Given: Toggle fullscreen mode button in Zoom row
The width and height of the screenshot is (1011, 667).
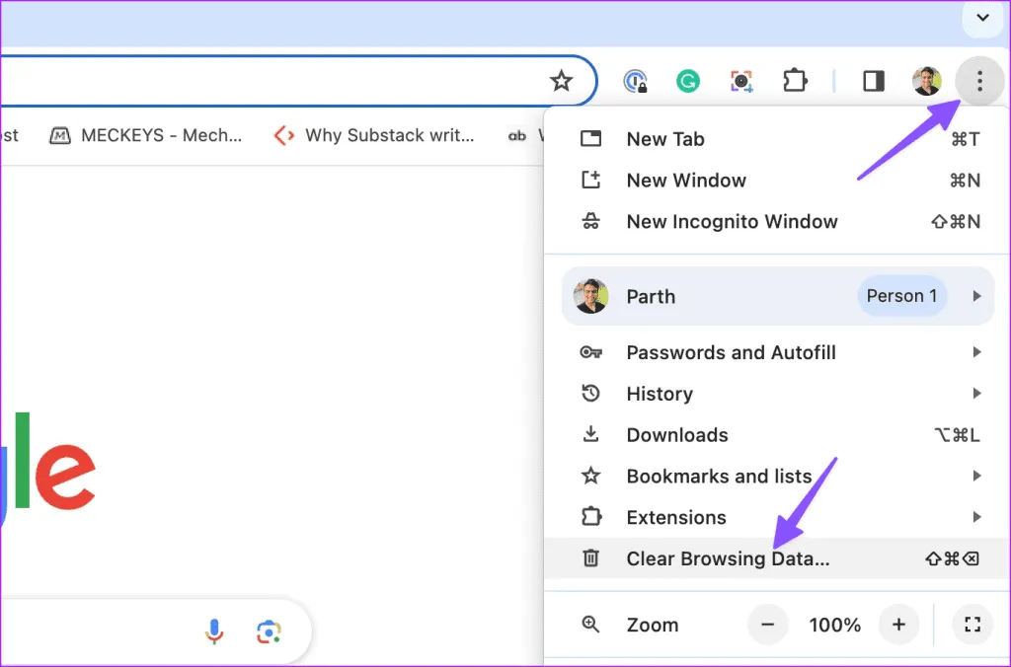Looking at the screenshot, I should coord(972,625).
